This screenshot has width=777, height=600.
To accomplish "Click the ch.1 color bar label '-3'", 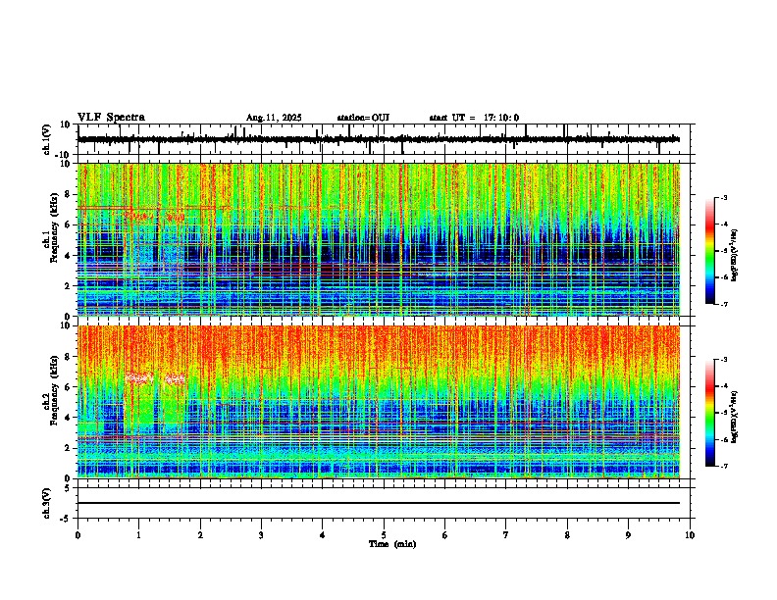I will (724, 197).
